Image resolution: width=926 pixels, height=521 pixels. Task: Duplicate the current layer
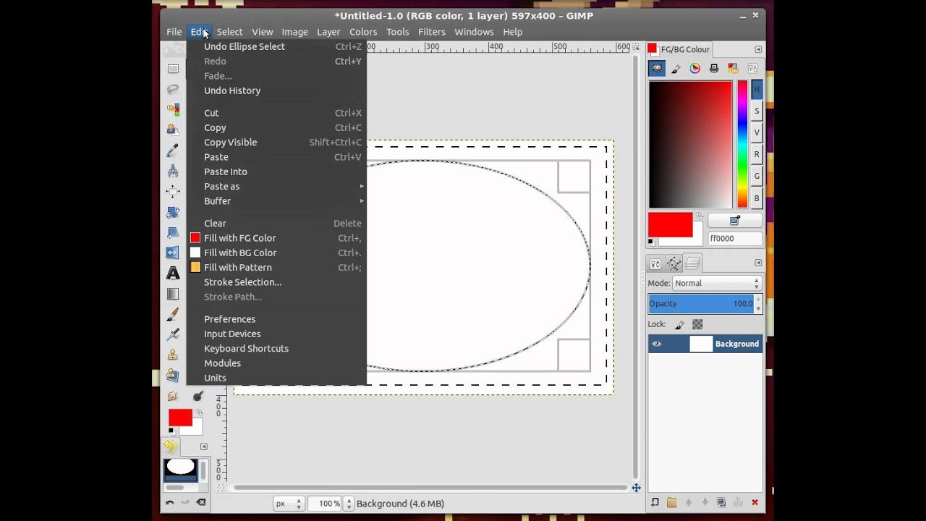[x=721, y=502]
